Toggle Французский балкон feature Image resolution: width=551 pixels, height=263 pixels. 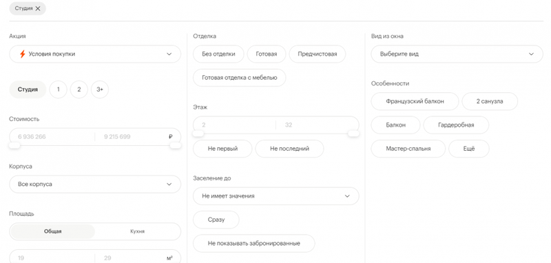[x=415, y=101]
